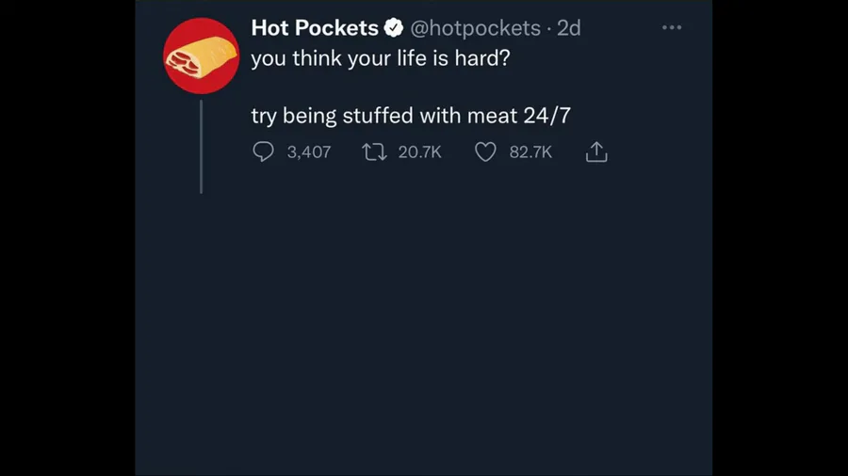Click the gray thread line below the avatar
848x476 pixels.
(201, 146)
